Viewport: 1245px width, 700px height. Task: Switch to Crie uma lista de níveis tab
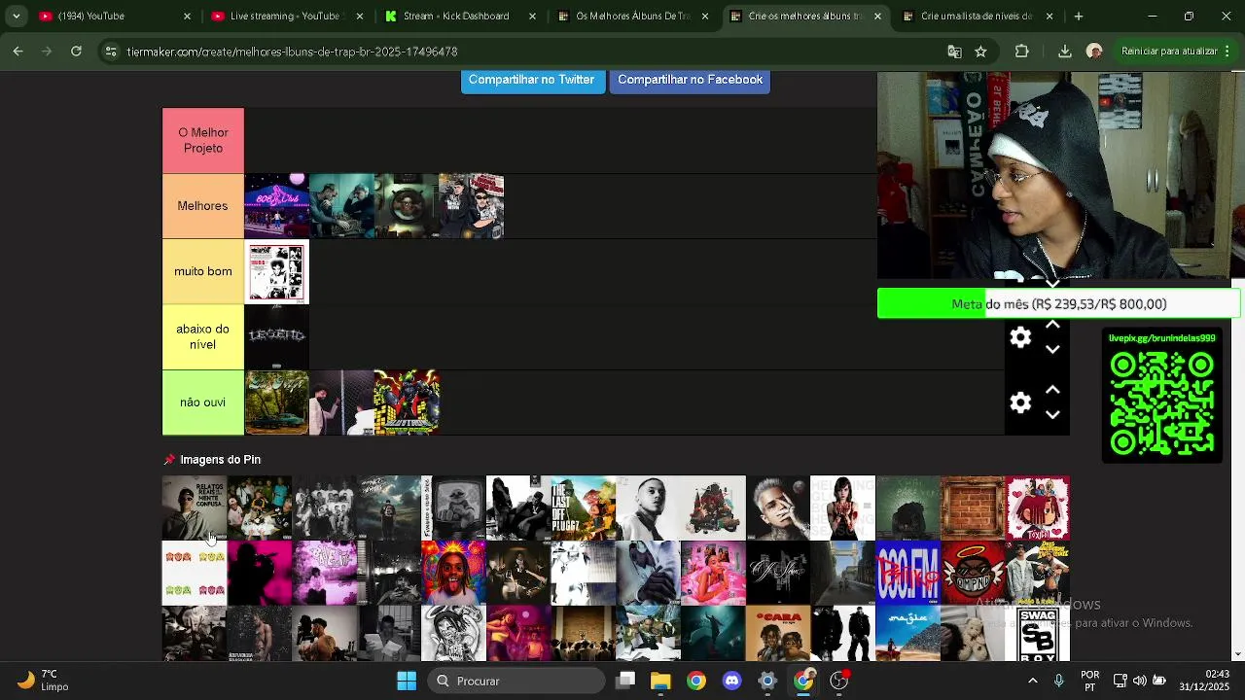976,16
